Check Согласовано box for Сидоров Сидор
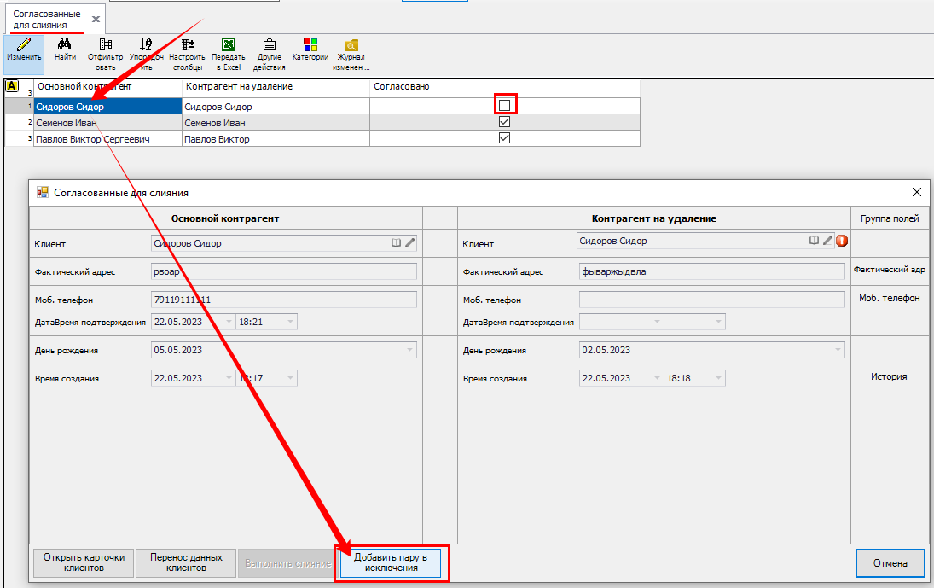This screenshot has width=934, height=588. click(x=504, y=105)
